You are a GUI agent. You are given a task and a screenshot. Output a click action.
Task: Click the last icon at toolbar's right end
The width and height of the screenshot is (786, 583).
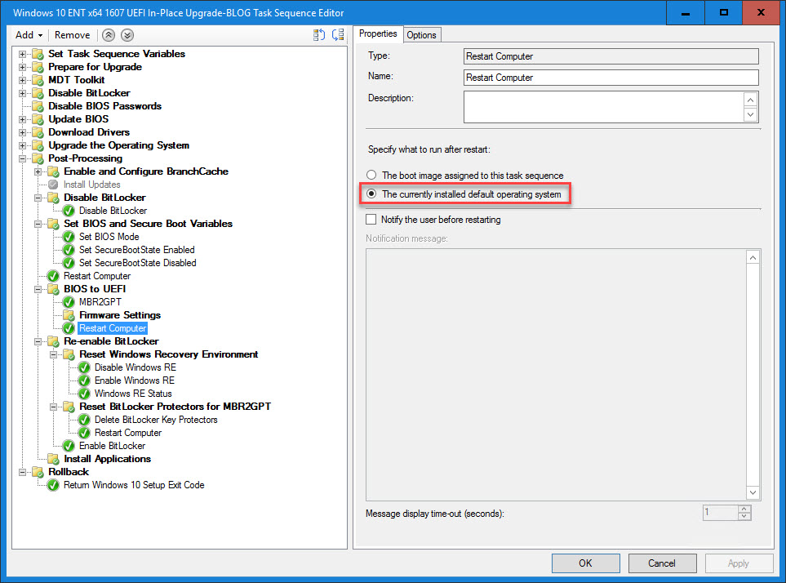coord(339,35)
